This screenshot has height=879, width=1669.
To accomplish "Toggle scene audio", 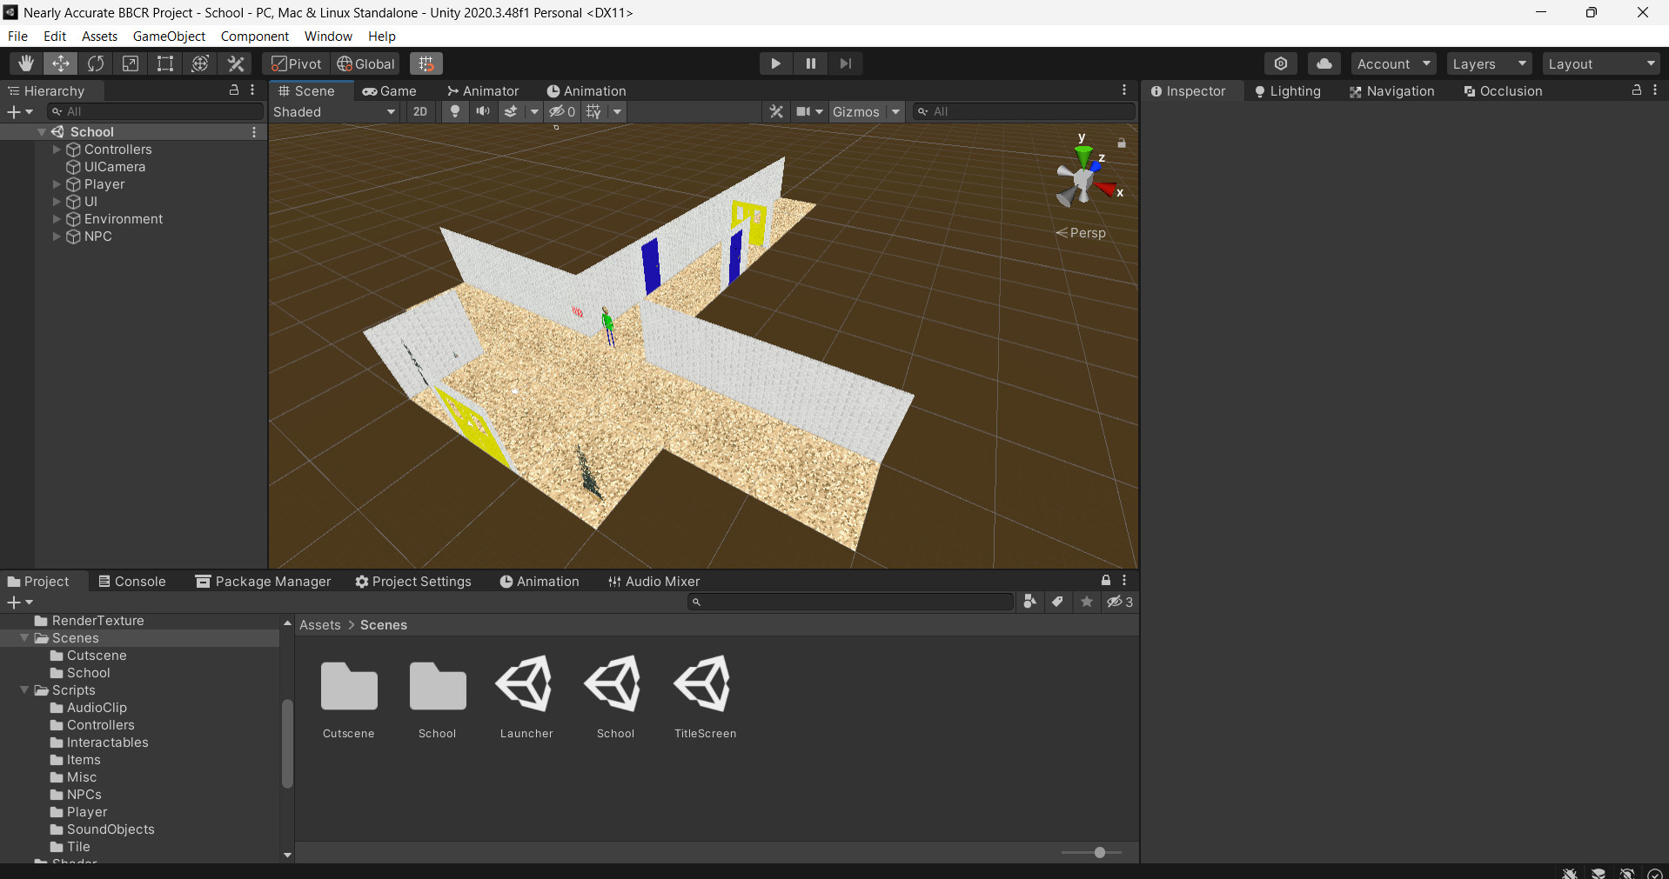I will [x=483, y=111].
